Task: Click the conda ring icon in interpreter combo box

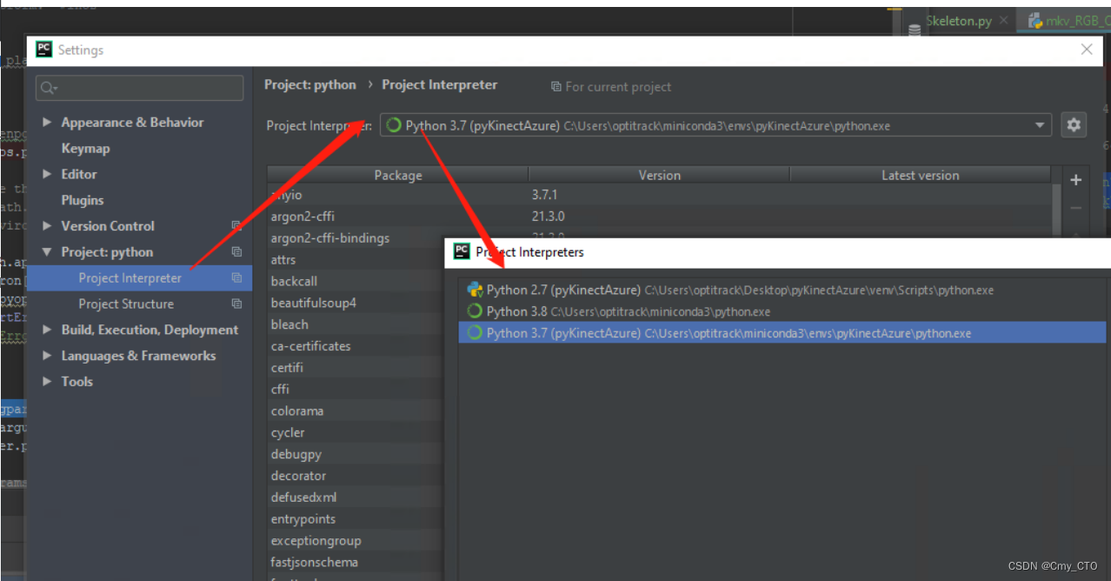Action: [x=394, y=125]
